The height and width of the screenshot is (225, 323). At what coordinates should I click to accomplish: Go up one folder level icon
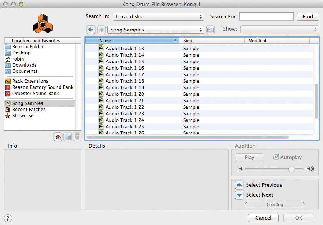click(x=210, y=30)
